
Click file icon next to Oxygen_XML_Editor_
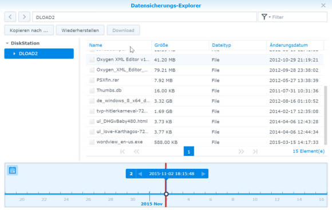(x=92, y=70)
